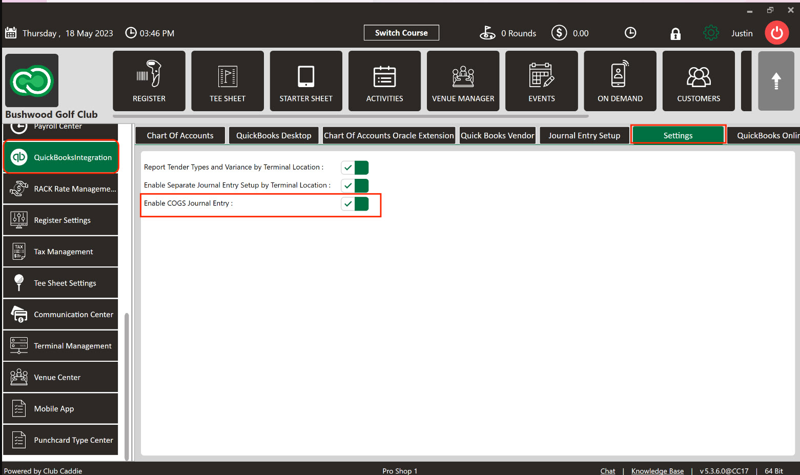Open the Knowledge Base link
800x475 pixels.
pyautogui.click(x=658, y=471)
